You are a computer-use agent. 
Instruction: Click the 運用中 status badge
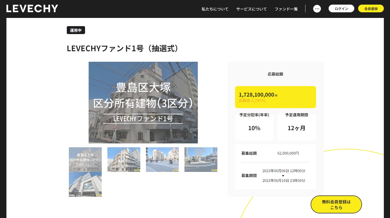coord(76,30)
